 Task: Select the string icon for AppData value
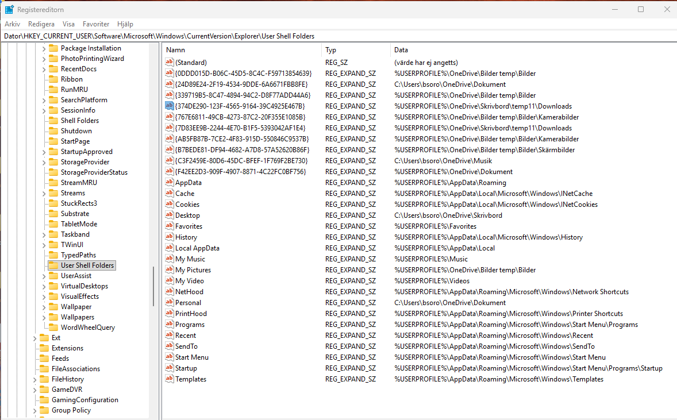point(169,182)
